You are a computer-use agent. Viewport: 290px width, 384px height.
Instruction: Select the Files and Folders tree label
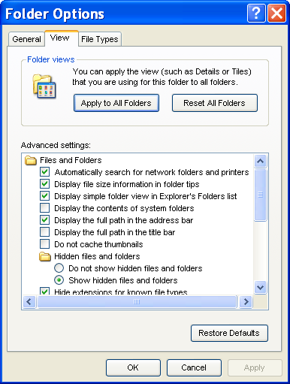tap(71, 160)
